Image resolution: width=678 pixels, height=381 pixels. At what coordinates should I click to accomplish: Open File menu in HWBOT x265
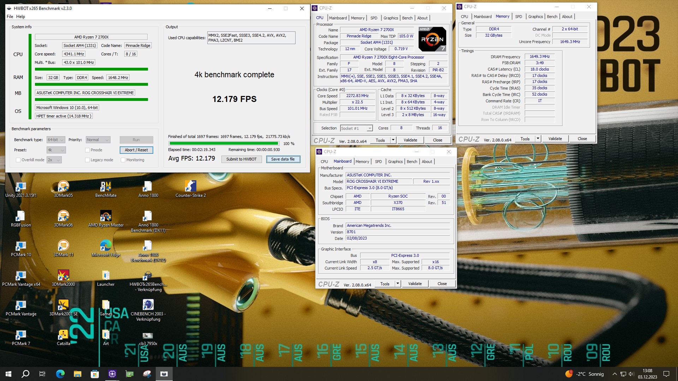(x=10, y=17)
